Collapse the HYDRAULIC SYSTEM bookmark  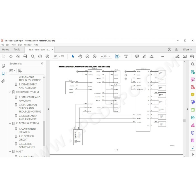[10, 92]
